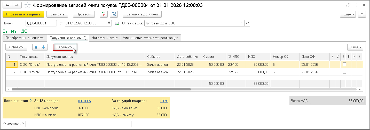The image size is (370, 130).
Task: Expand the organization dropdown list
Action: [x=242, y=23]
